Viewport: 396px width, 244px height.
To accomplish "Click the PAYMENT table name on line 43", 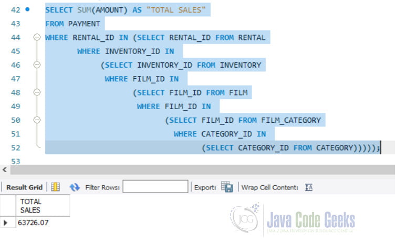I will click(84, 24).
